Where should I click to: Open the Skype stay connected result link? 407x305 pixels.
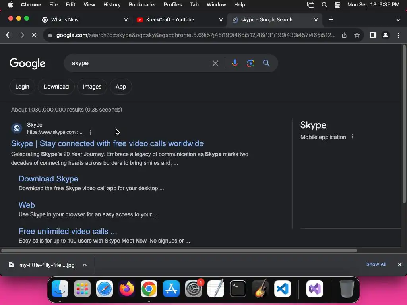(107, 143)
